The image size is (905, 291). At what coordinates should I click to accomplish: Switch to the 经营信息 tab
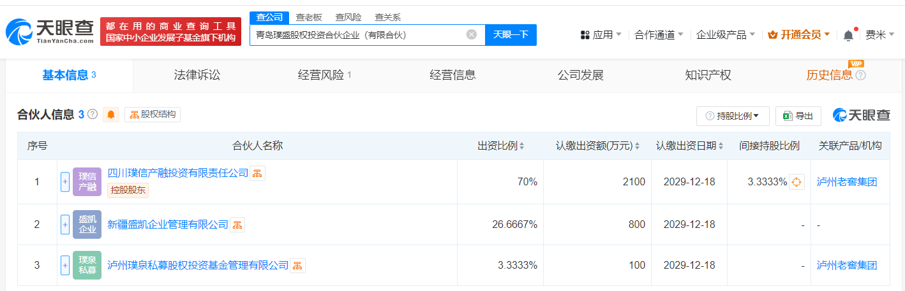tap(452, 75)
